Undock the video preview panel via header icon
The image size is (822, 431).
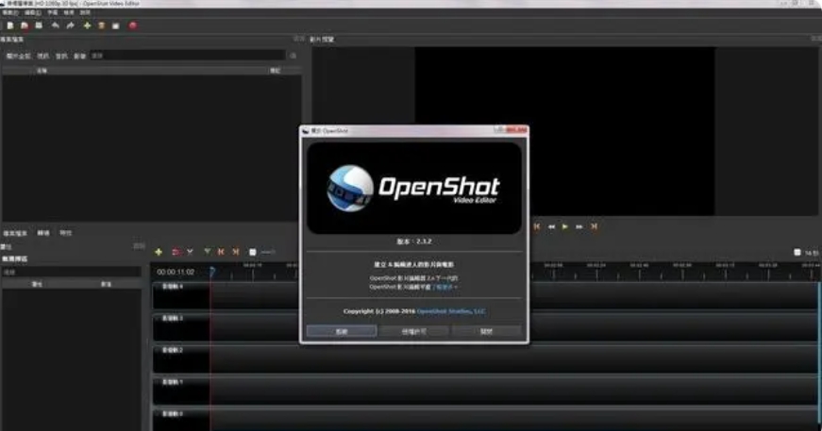(x=816, y=39)
